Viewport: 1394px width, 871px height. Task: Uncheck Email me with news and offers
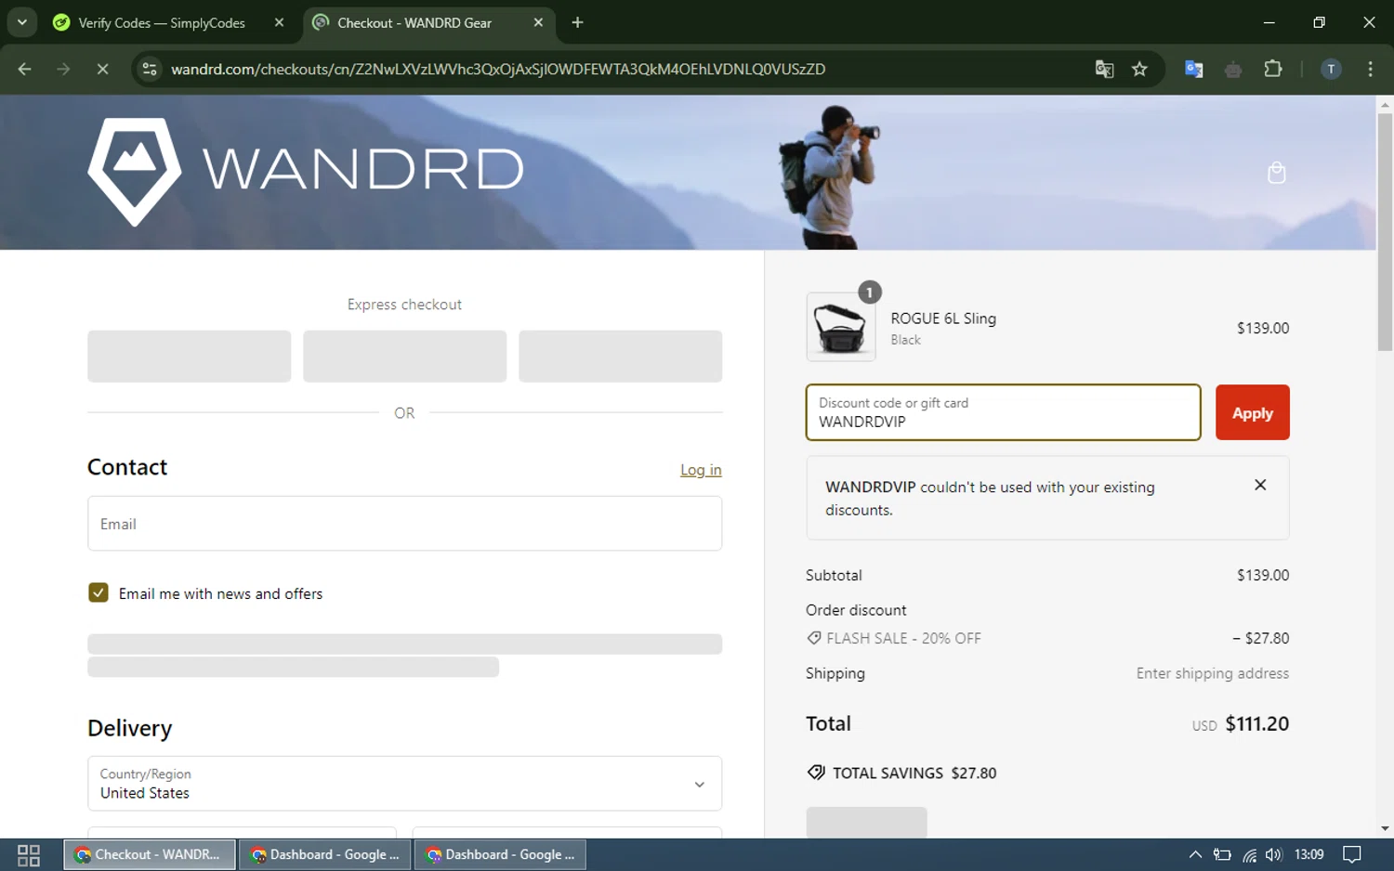coord(99,592)
